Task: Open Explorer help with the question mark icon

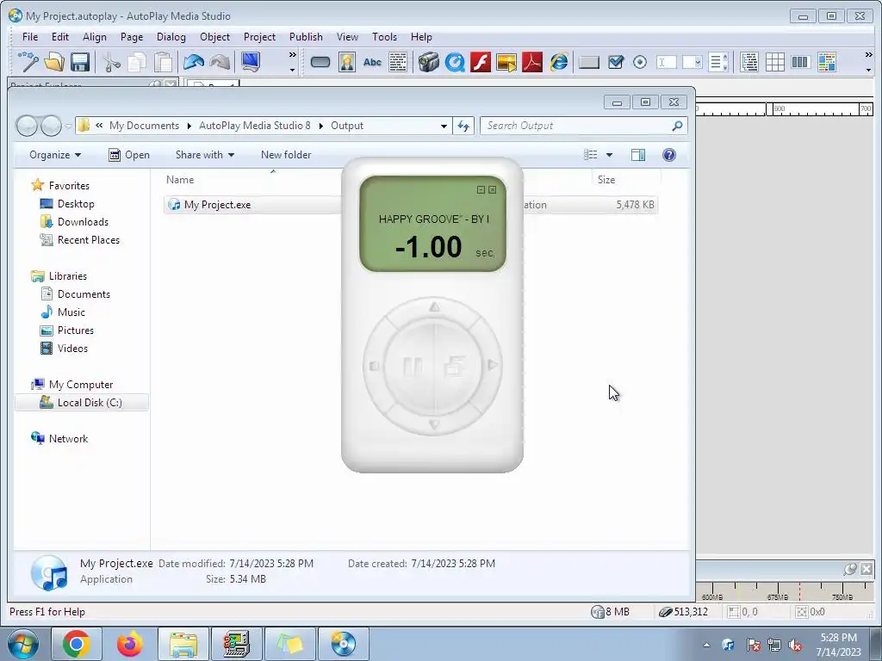Action: (x=668, y=155)
